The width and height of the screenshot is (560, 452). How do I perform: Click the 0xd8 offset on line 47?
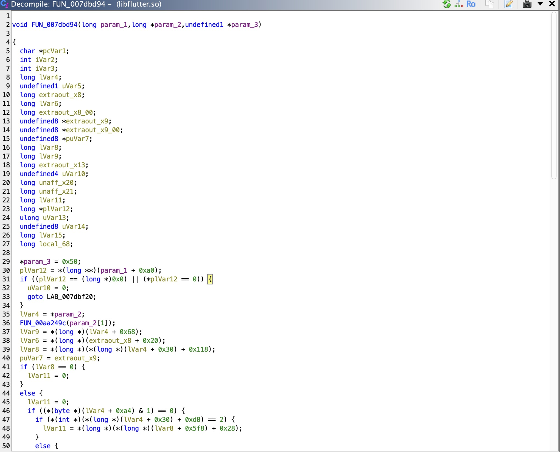(x=193, y=420)
